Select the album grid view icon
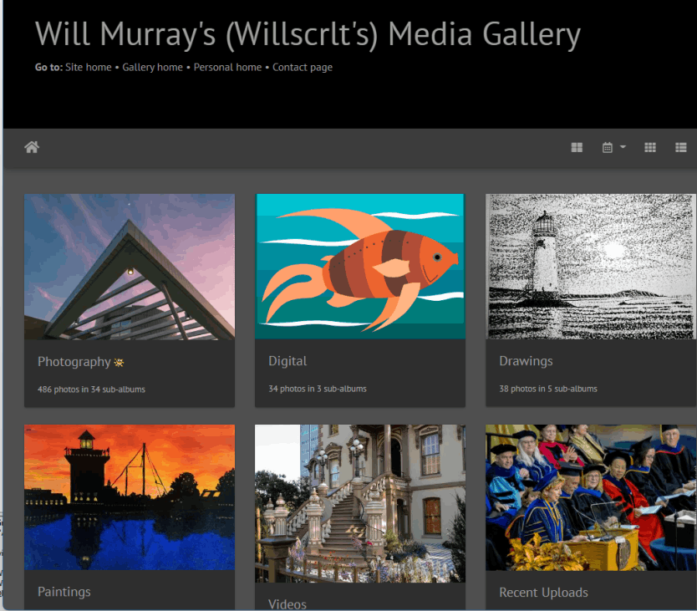Image resolution: width=697 pixels, height=611 pixels. [x=577, y=146]
